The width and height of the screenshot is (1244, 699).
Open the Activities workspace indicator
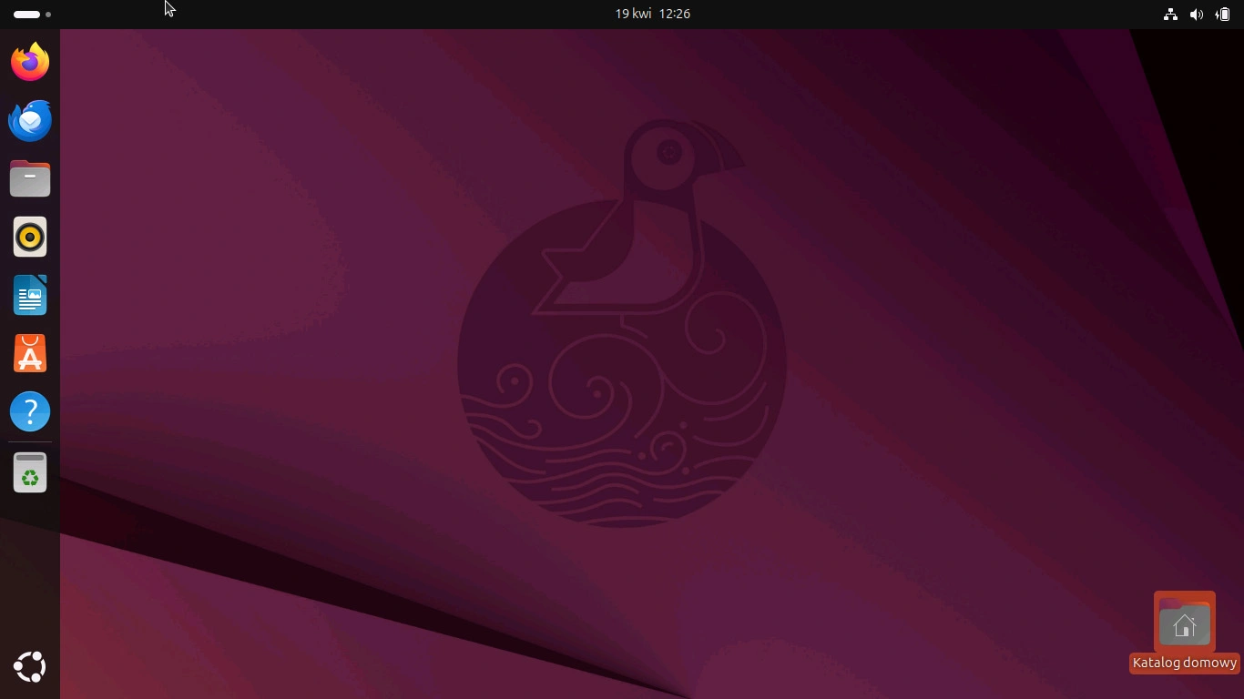pos(33,14)
